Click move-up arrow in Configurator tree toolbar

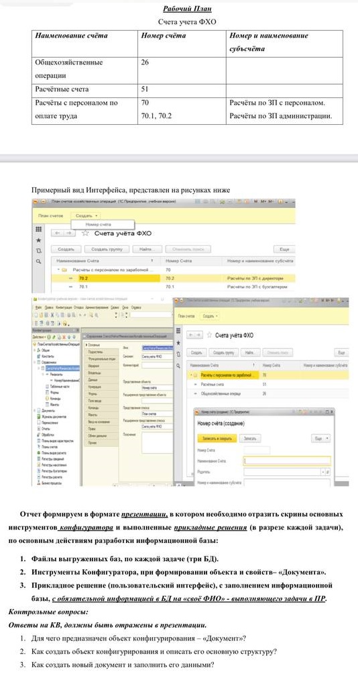coord(69,337)
